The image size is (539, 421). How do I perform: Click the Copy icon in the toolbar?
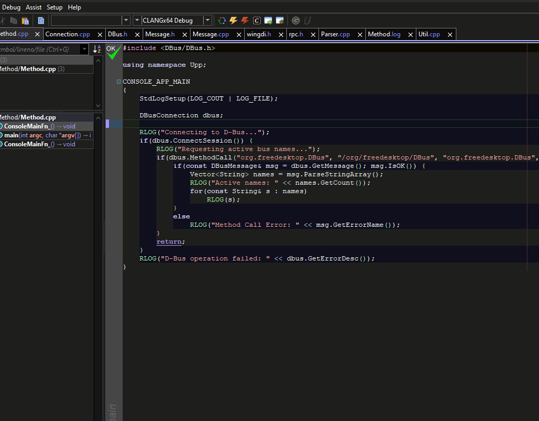click(x=13, y=21)
